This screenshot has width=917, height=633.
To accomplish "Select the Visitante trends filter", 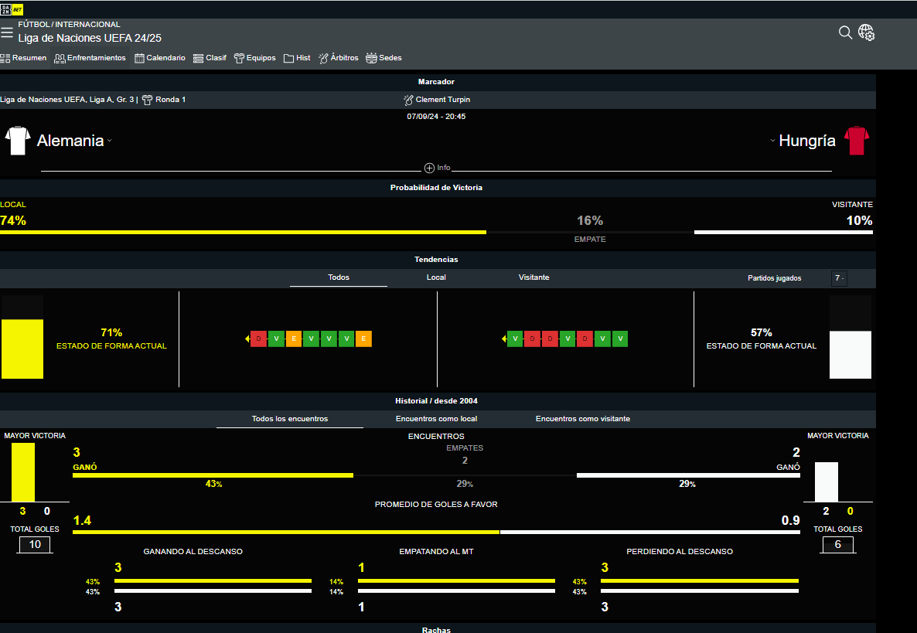I will (x=533, y=277).
